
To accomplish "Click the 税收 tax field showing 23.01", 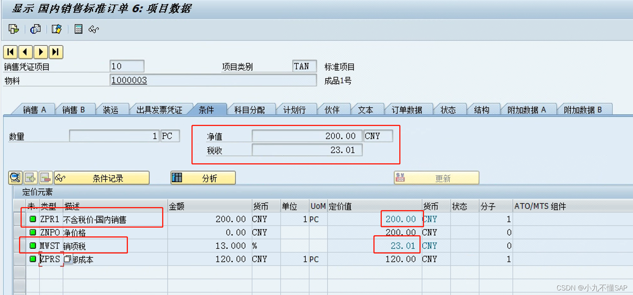I will pos(307,150).
